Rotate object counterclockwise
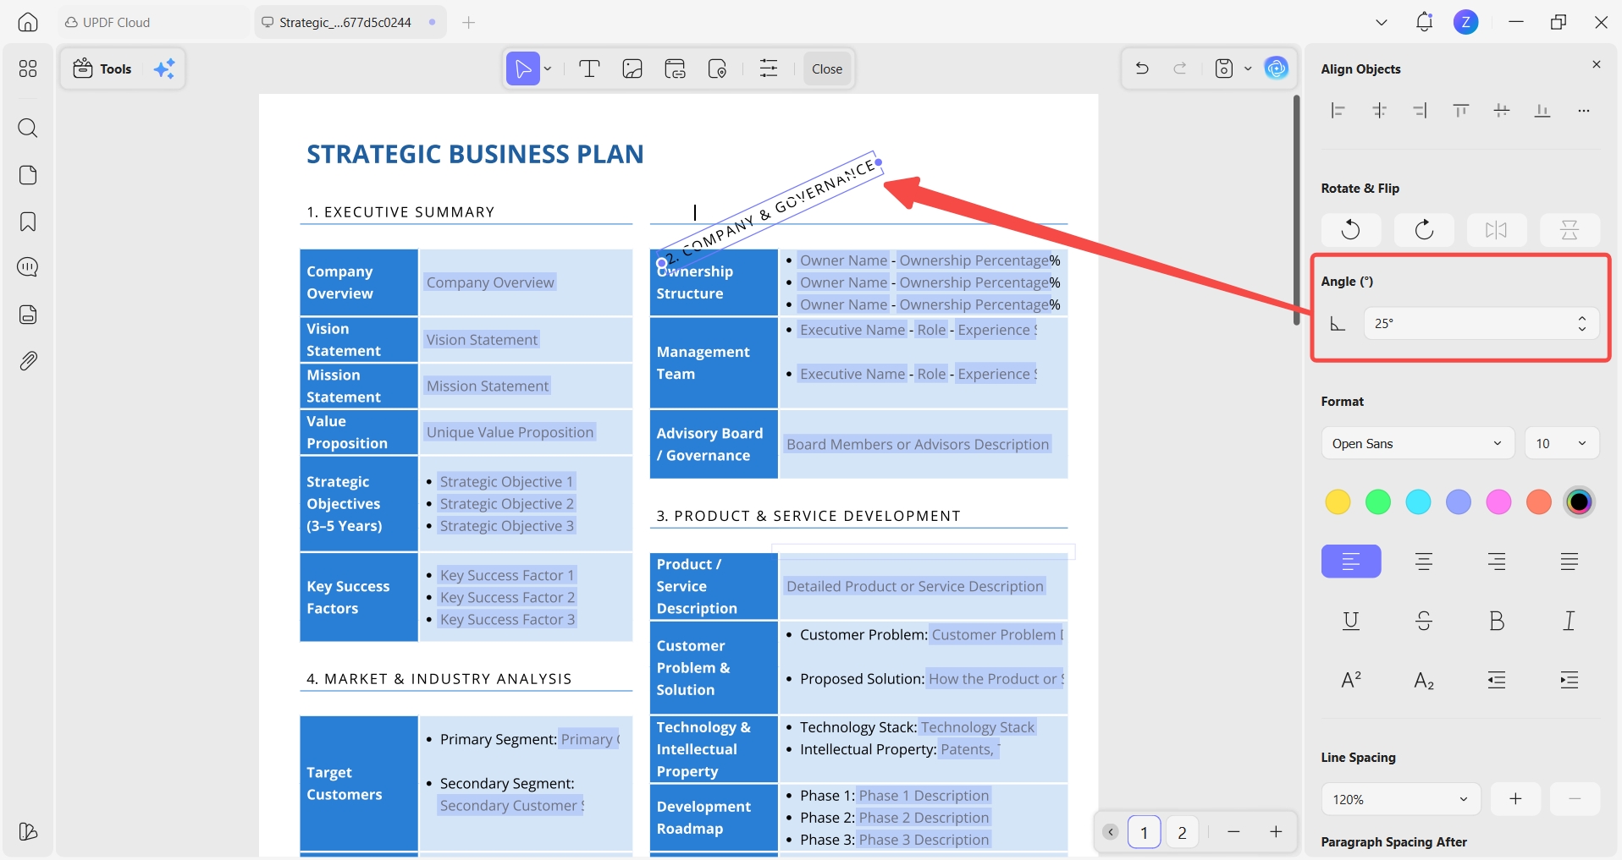This screenshot has height=860, width=1622. click(1351, 229)
